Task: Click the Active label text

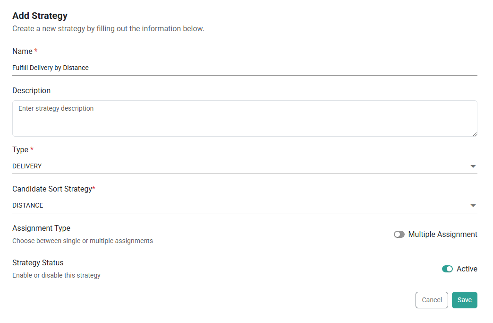Action: tap(467, 269)
